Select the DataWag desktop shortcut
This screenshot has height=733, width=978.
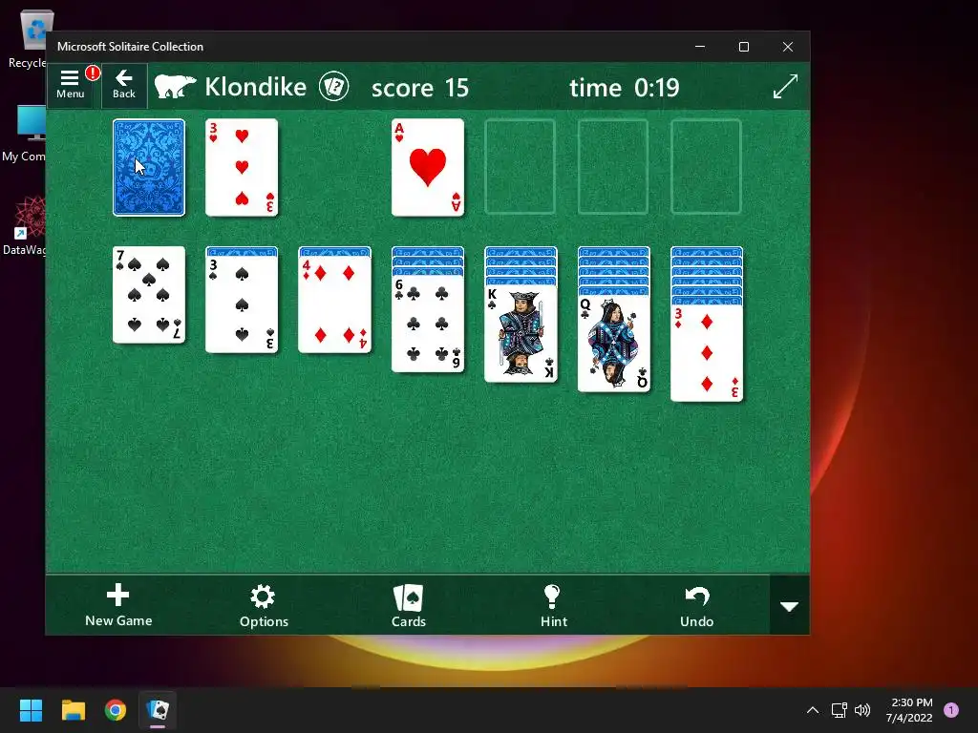click(26, 226)
